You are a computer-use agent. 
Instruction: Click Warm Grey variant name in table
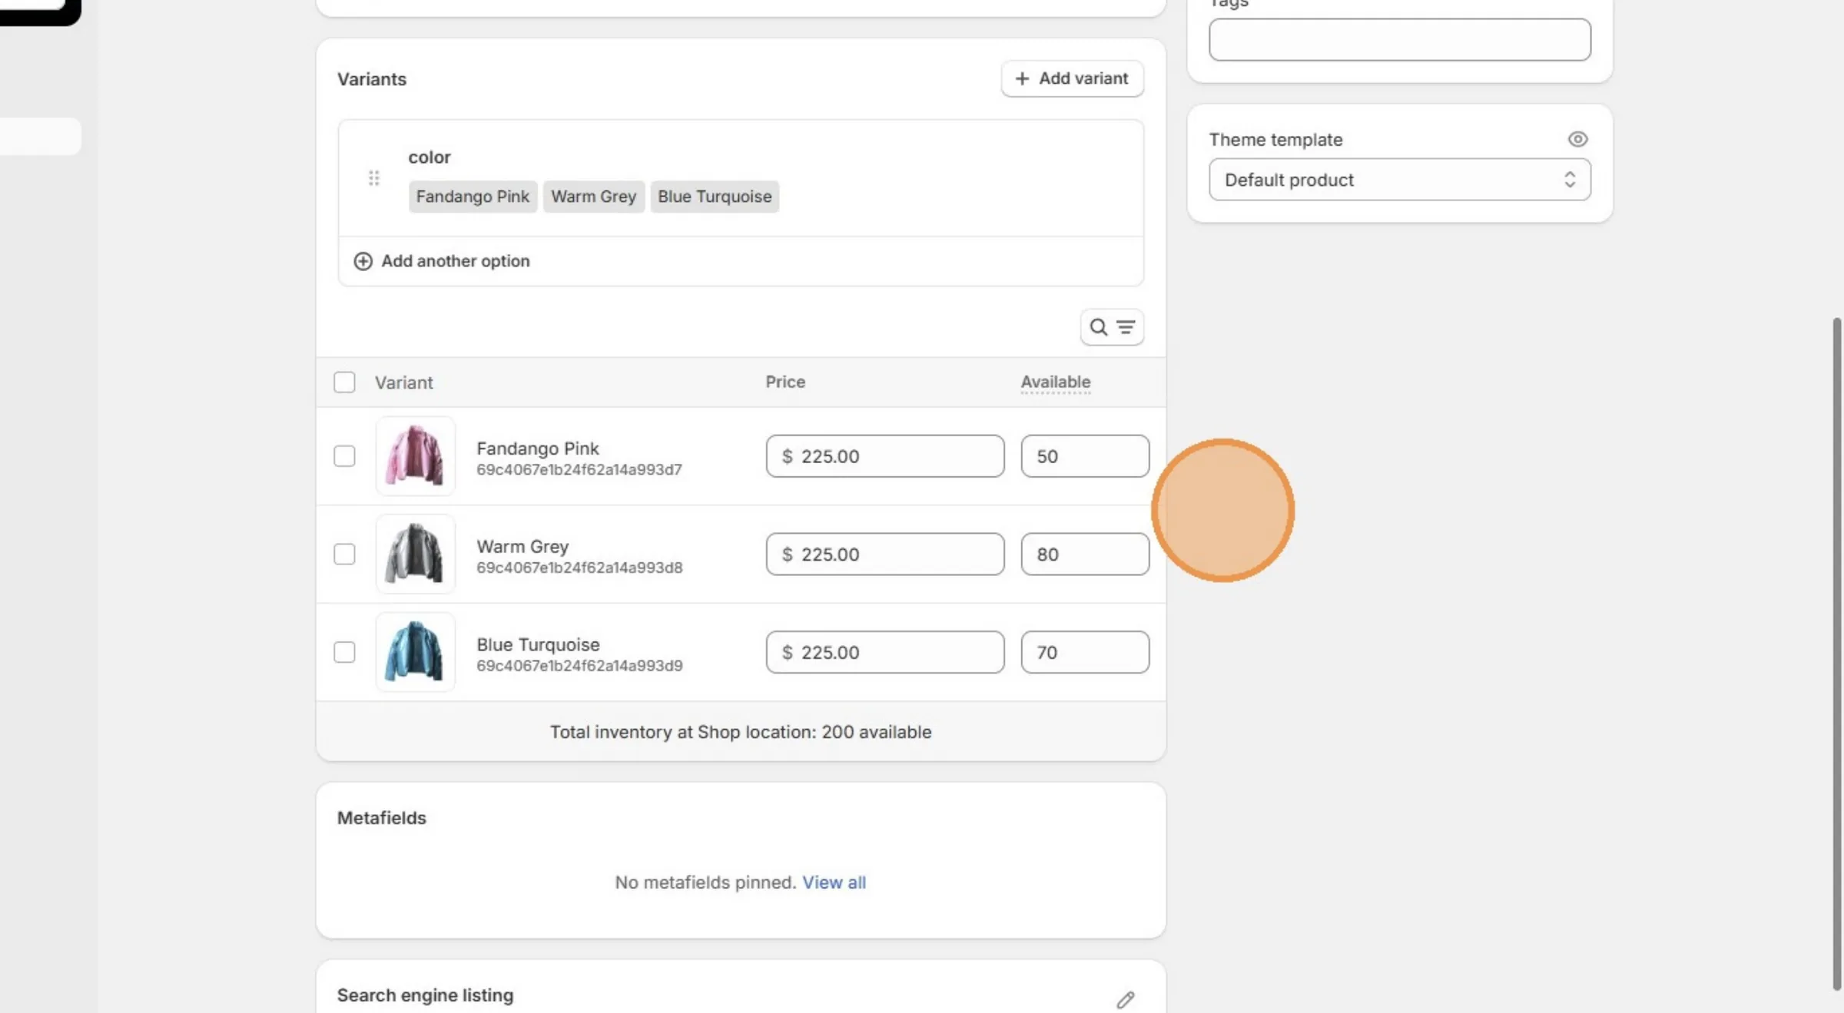[522, 547]
